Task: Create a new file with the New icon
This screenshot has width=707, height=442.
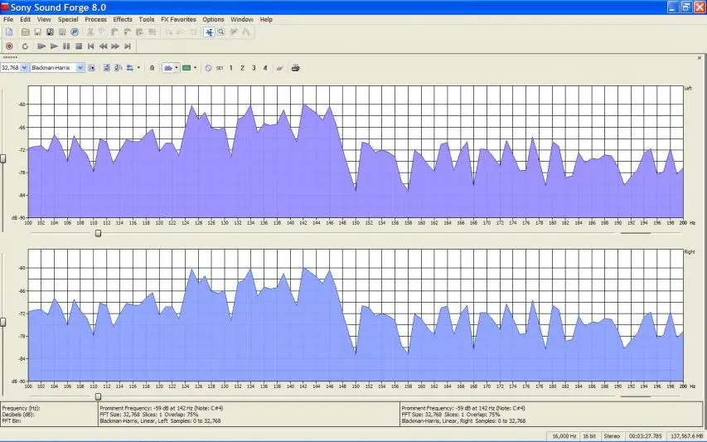Action: [9, 32]
